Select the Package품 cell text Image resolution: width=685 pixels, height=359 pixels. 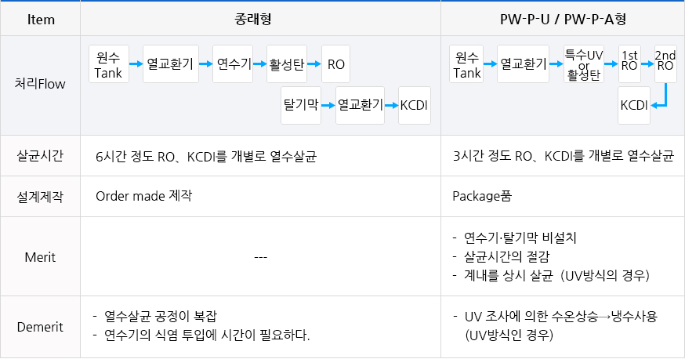point(482,196)
